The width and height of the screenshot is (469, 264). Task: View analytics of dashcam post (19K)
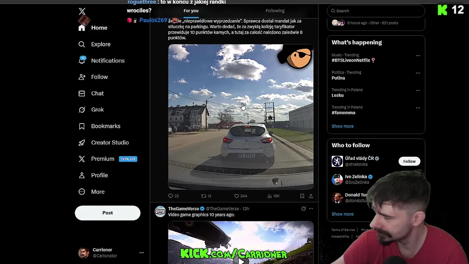coord(273,196)
